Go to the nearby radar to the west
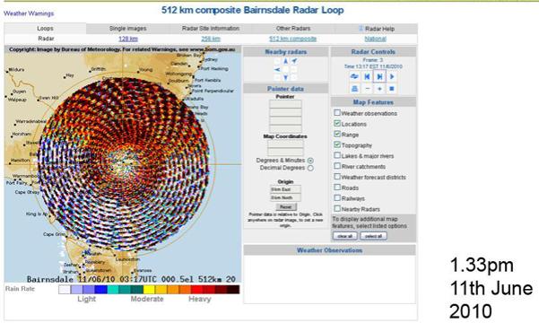Viewport: 539px width, 323px height. click(277, 69)
